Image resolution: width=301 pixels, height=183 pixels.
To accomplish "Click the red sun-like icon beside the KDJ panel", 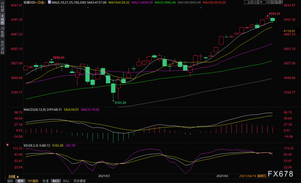I will tap(7, 145).
